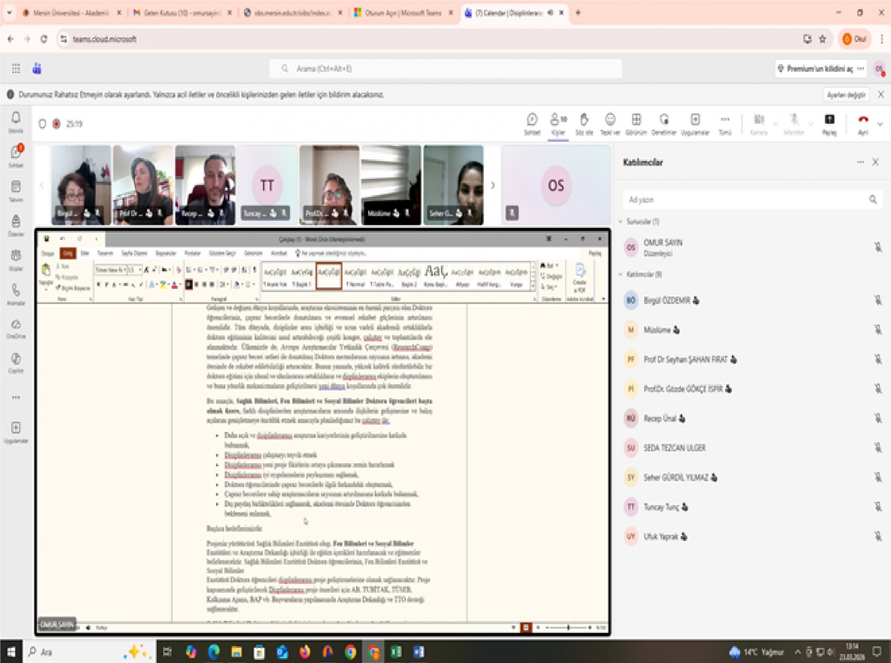Open dropdown arrow next to Ayrıl
The height and width of the screenshot is (663, 891).
pyautogui.click(x=880, y=124)
